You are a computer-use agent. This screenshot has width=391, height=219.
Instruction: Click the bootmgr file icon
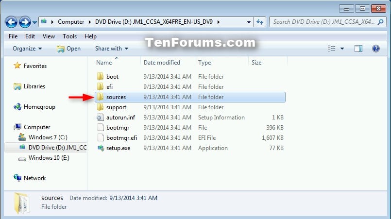101,127
